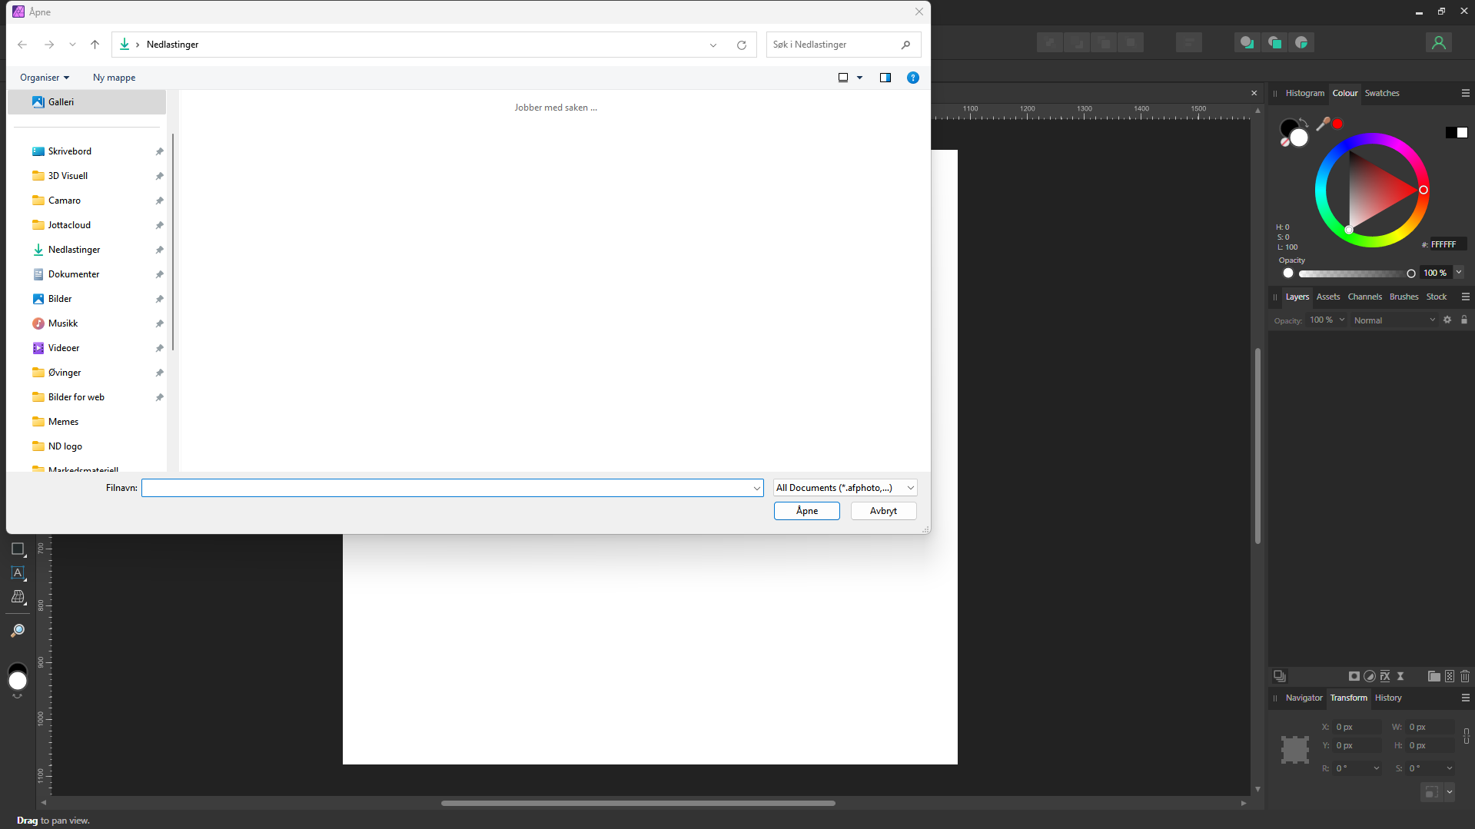The height and width of the screenshot is (829, 1475).
Task: Expand the Filnavn history dropdown arrow
Action: click(757, 489)
